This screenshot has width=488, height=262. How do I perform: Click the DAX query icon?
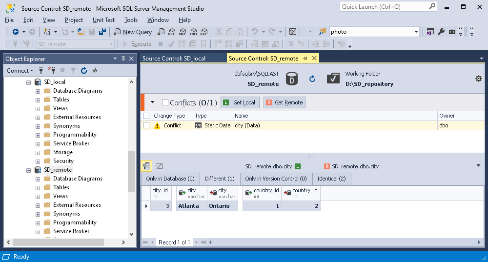point(204,32)
